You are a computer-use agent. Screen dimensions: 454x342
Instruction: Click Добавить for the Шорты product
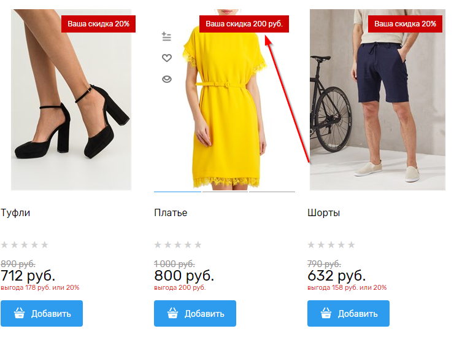(x=348, y=313)
